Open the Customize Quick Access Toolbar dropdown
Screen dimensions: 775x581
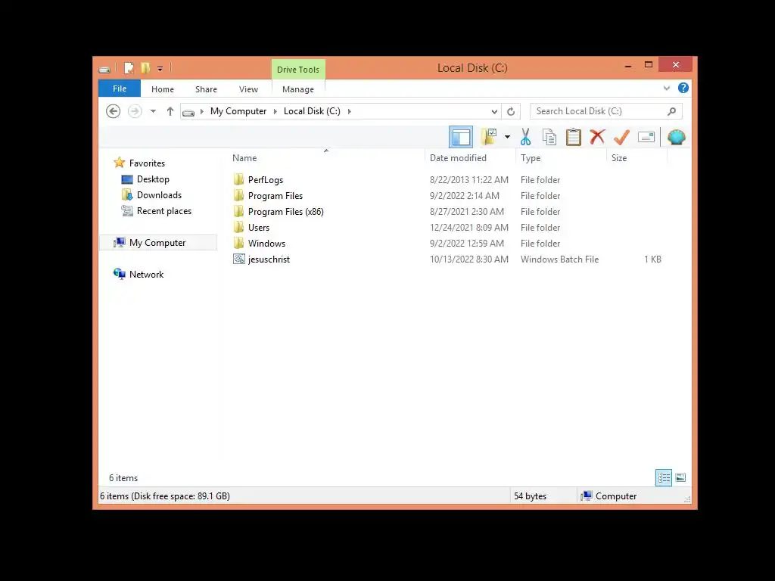pyautogui.click(x=160, y=69)
